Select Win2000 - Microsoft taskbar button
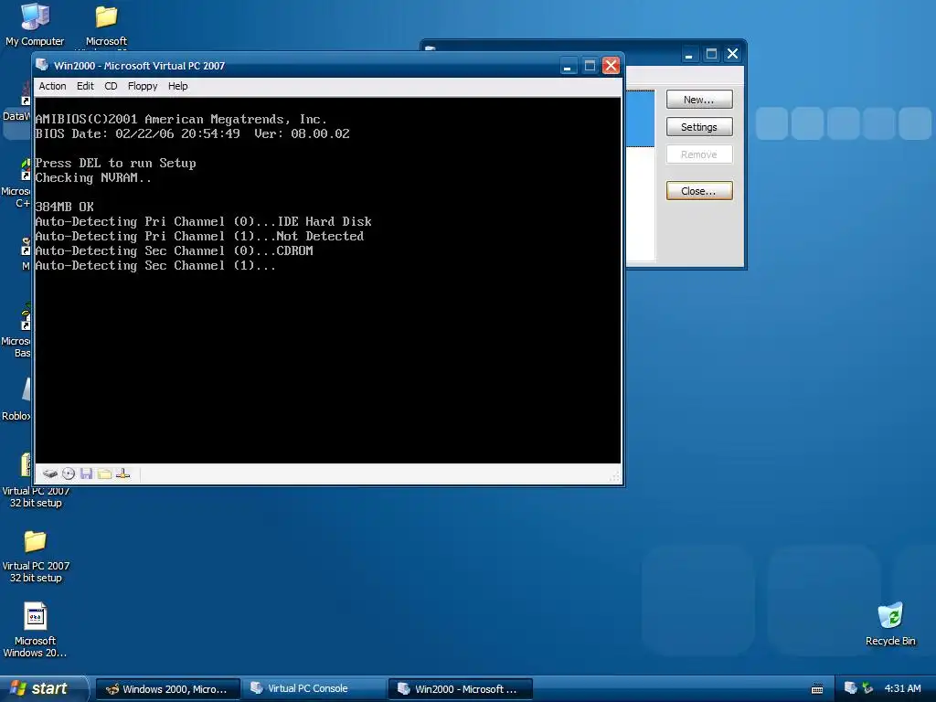 461,689
